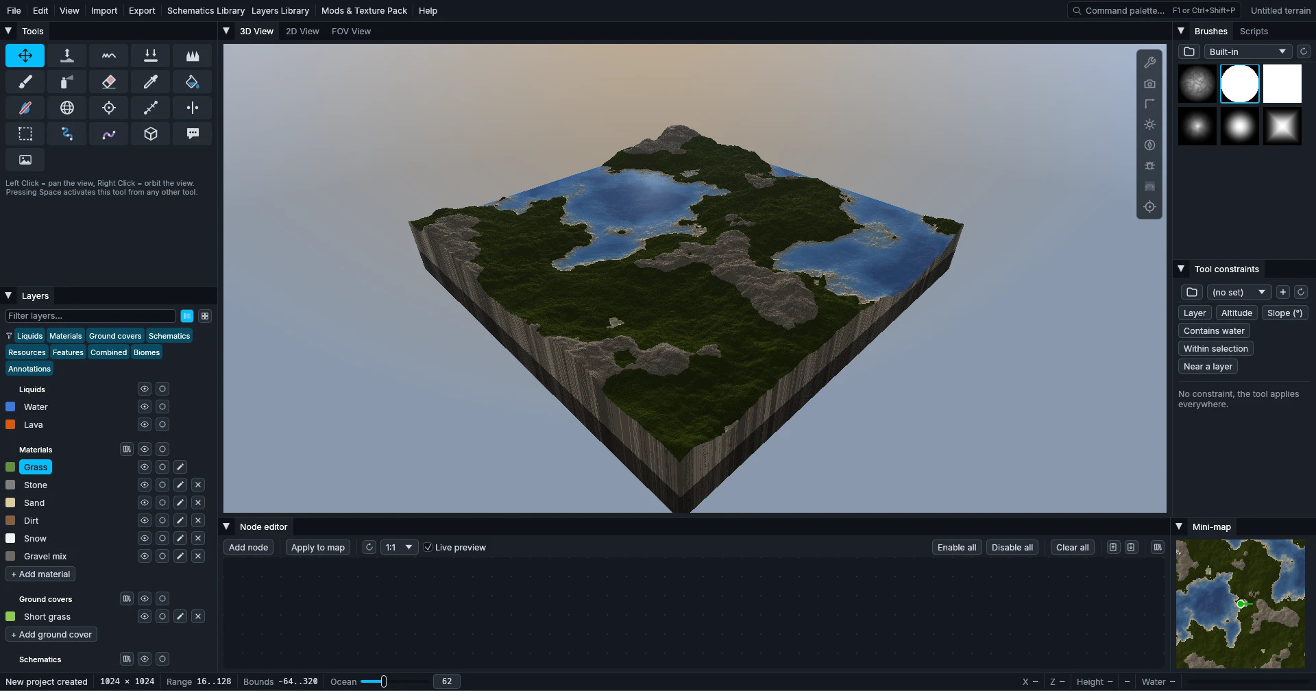Click the Ocean level slider
This screenshot has height=691, width=1316.
pyautogui.click(x=394, y=681)
